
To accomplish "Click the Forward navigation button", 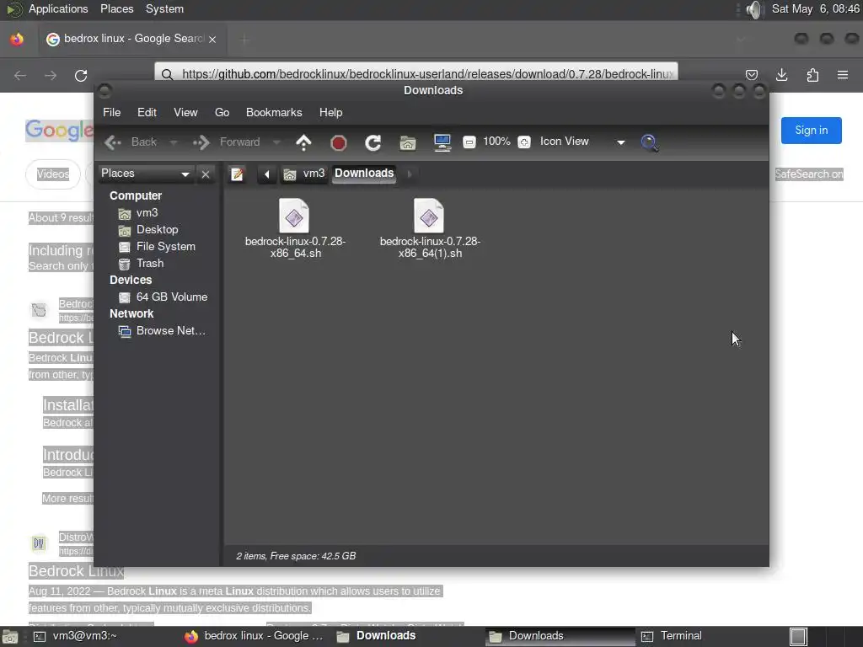I will 226,142.
